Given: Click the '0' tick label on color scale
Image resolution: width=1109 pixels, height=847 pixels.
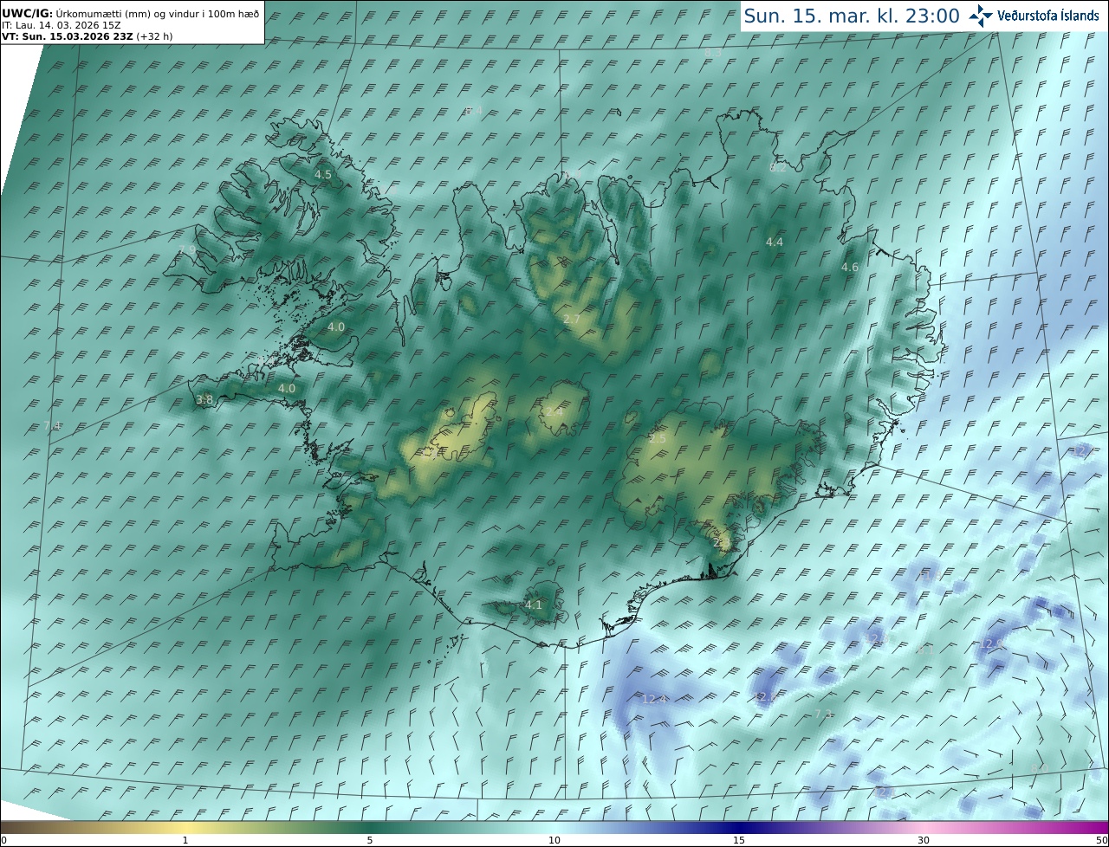Looking at the screenshot, I should tap(3, 840).
